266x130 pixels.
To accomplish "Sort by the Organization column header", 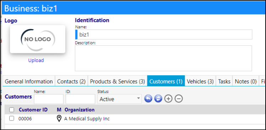I will 80,110.
